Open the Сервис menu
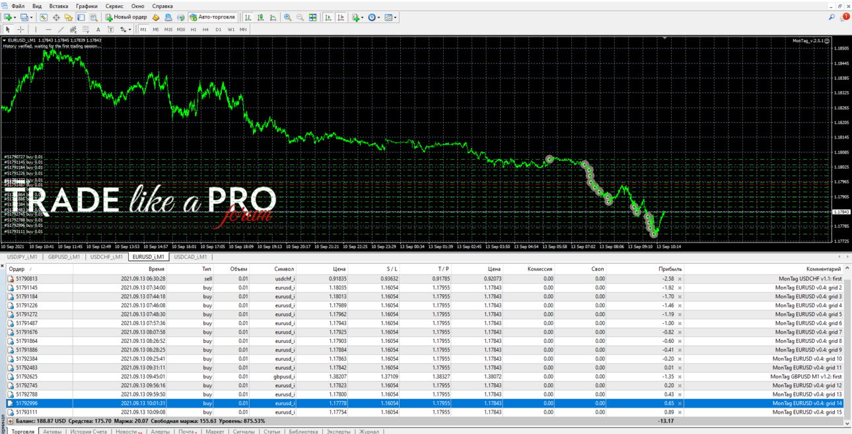The image size is (852, 434). pos(114,6)
